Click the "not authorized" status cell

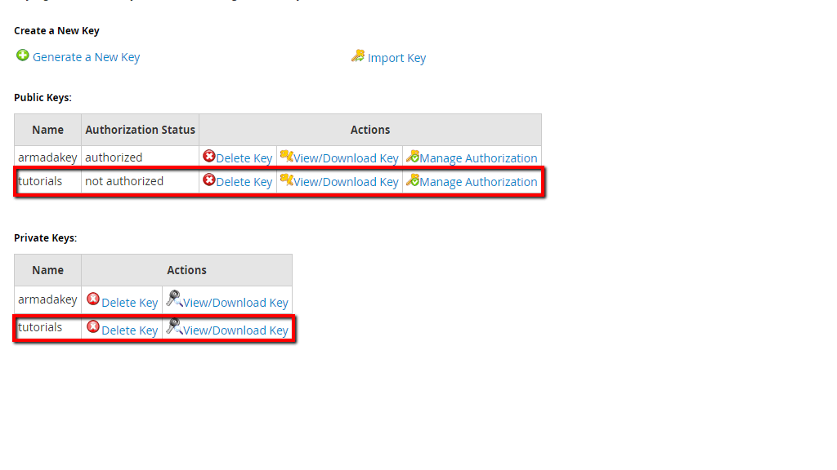tap(124, 181)
